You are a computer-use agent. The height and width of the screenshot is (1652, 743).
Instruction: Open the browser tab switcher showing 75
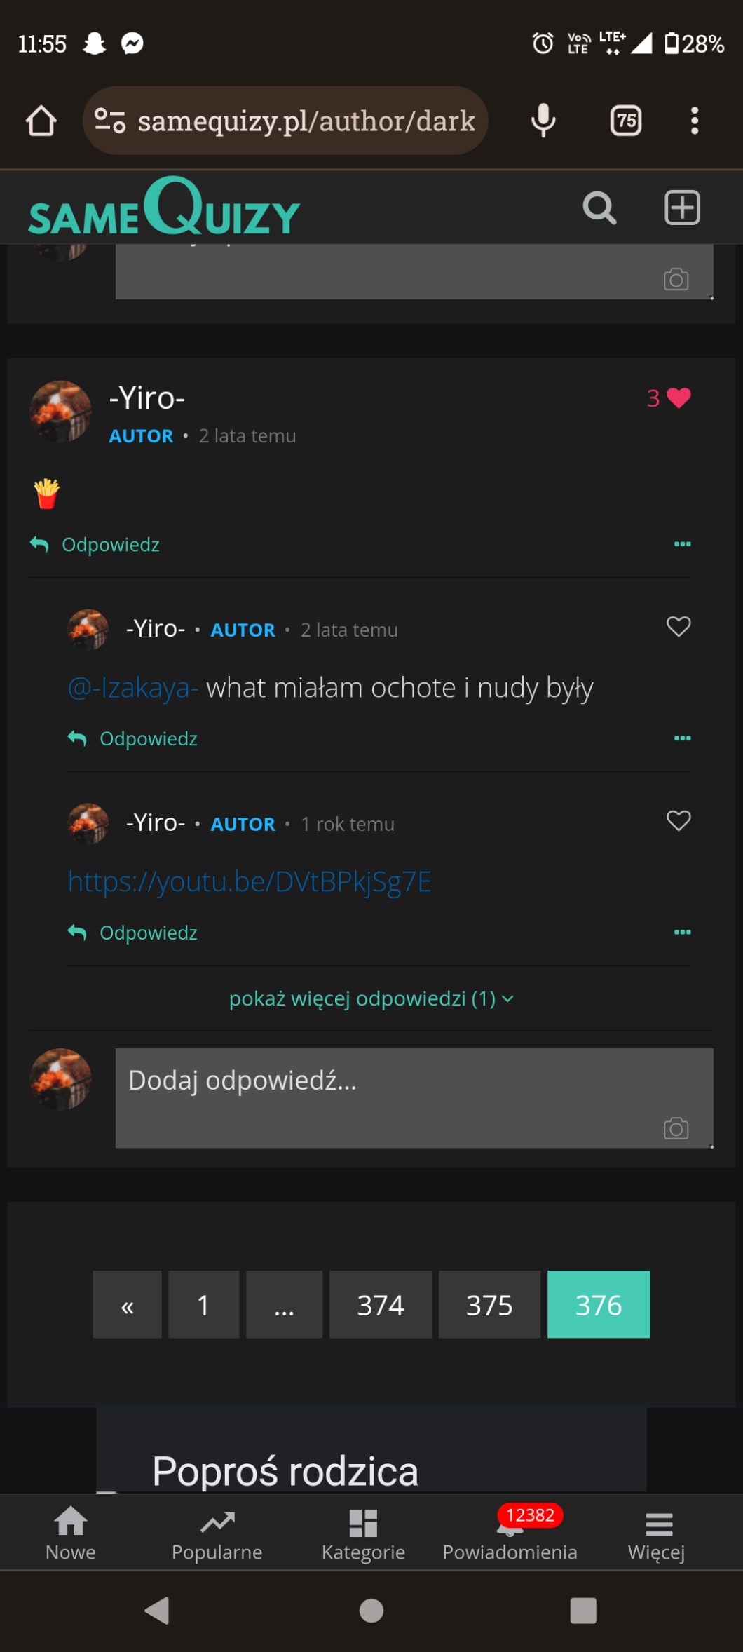point(626,121)
